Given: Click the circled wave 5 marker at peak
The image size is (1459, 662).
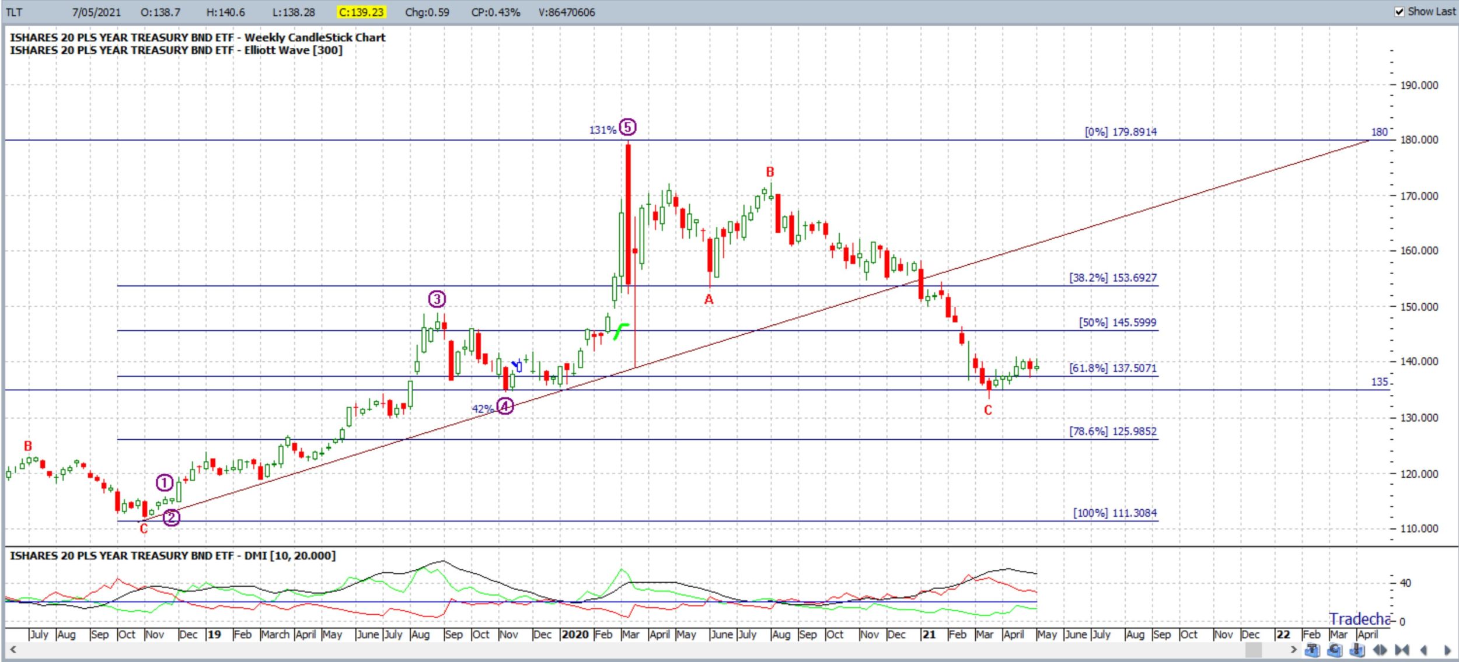Looking at the screenshot, I should [627, 127].
